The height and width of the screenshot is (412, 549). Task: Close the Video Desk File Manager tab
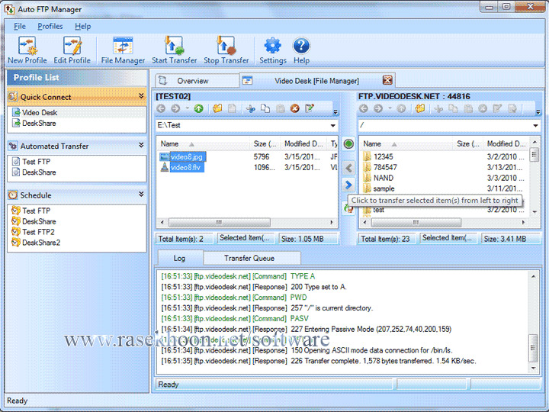(387, 80)
